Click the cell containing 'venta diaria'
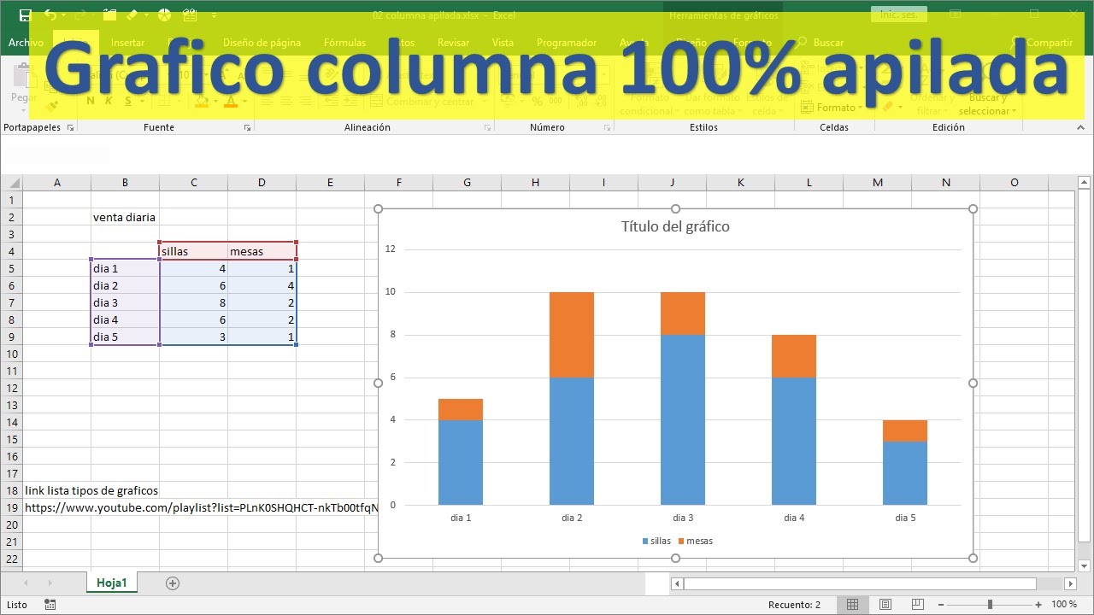This screenshot has height=615, width=1094. [125, 217]
